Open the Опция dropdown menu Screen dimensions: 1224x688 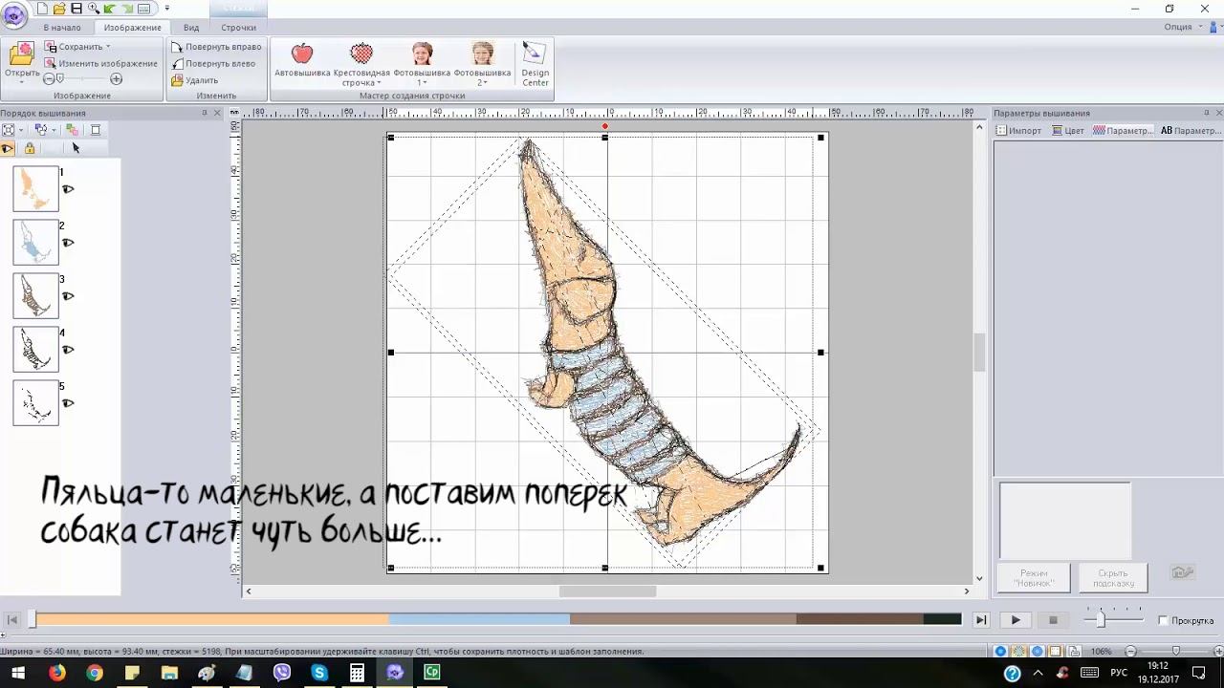[x=1182, y=27]
